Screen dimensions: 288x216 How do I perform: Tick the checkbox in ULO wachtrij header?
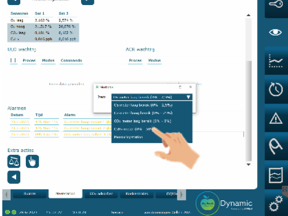(13, 60)
